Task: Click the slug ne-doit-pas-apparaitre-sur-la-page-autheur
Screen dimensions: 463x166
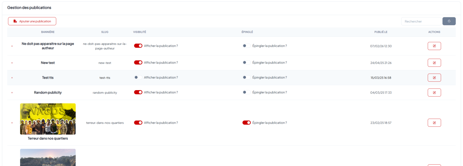Action: tap(105, 46)
